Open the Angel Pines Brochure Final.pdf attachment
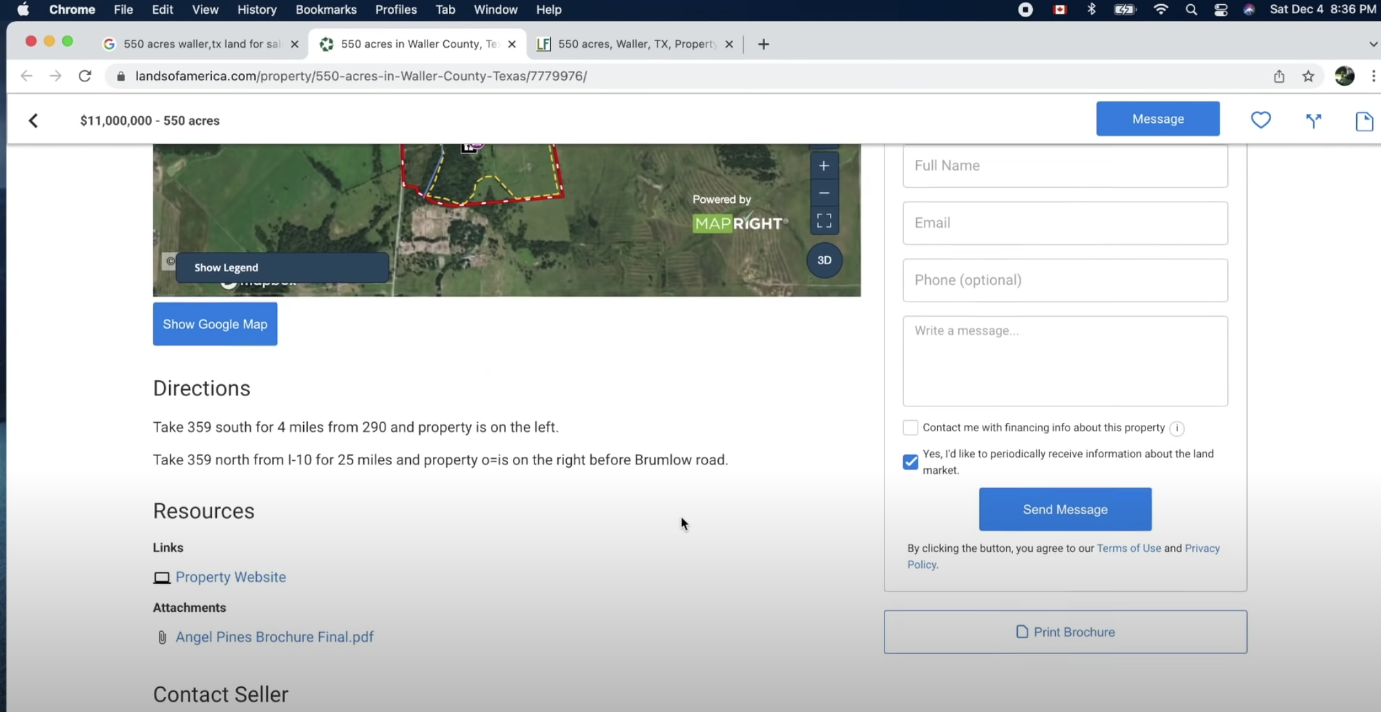The image size is (1381, 712). pyautogui.click(x=274, y=637)
